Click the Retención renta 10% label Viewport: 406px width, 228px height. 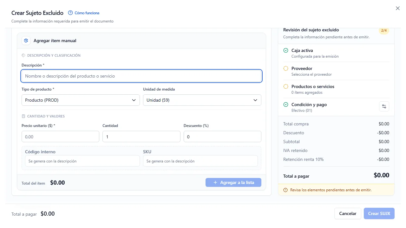tap(304, 159)
